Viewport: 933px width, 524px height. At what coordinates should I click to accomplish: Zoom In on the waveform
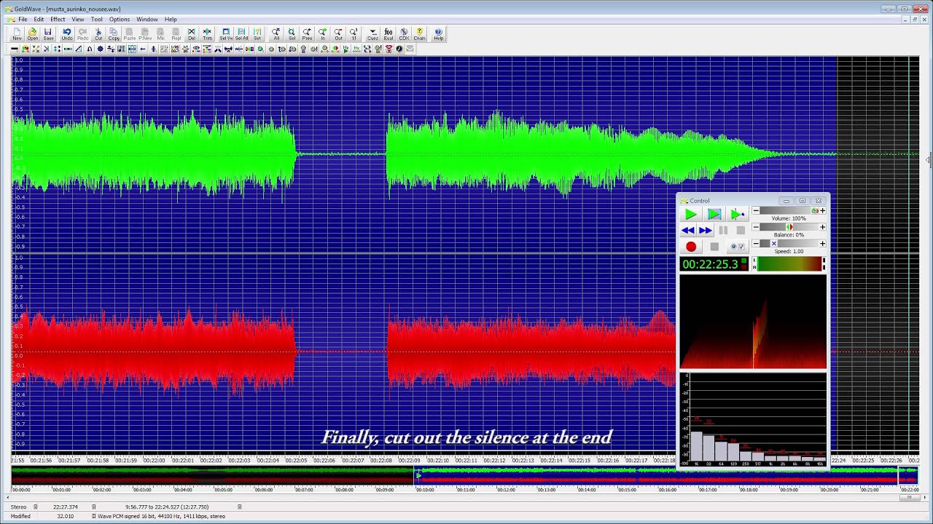[x=323, y=34]
